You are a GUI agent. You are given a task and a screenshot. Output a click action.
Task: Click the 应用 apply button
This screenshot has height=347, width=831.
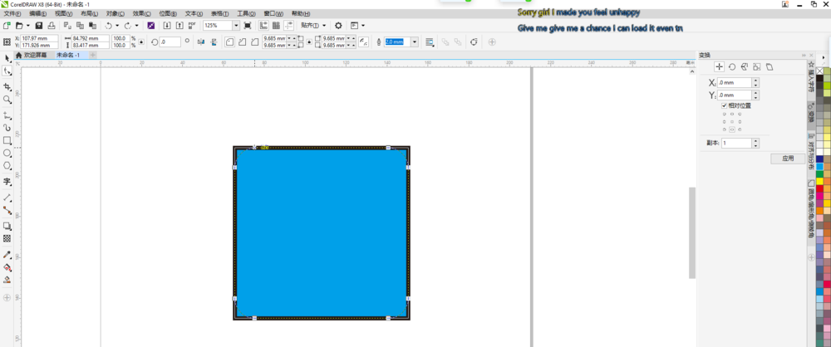[788, 159]
